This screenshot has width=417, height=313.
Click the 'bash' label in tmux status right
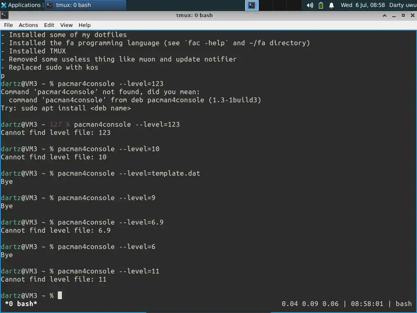pyautogui.click(x=404, y=304)
